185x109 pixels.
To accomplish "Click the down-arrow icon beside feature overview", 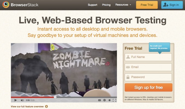I will [x=47, y=106].
